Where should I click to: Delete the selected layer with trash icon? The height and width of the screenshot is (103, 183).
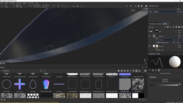(182, 27)
